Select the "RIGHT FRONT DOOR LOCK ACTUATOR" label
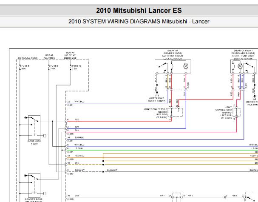The width and height of the screenshot is (258, 202). tap(243, 57)
